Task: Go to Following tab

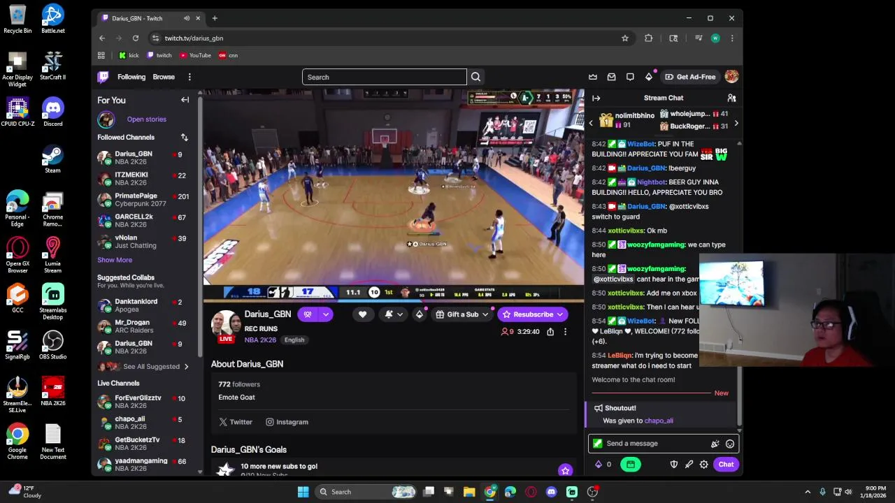Action: tap(131, 77)
